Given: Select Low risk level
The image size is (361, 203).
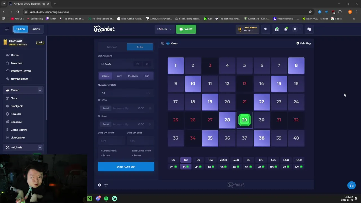Looking at the screenshot, I should (119, 76).
